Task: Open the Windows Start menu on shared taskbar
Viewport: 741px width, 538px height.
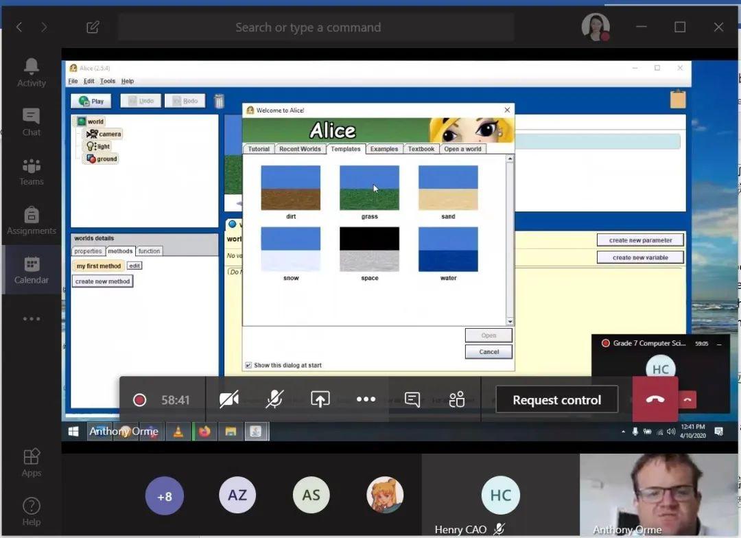Action: pos(73,431)
